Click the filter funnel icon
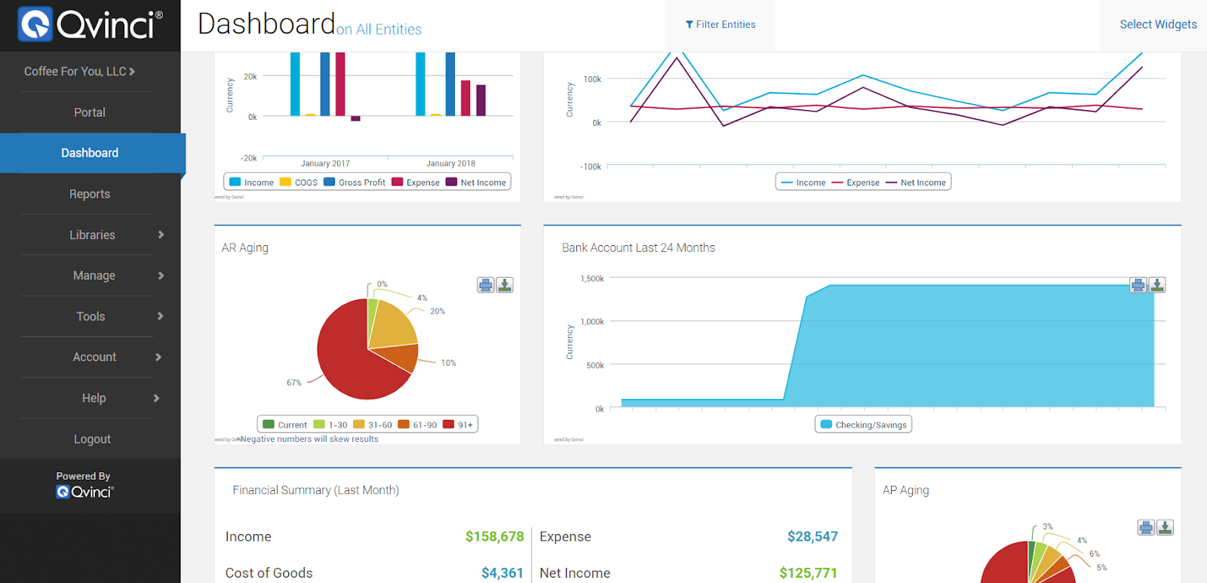This screenshot has height=583, width=1207. [x=689, y=25]
